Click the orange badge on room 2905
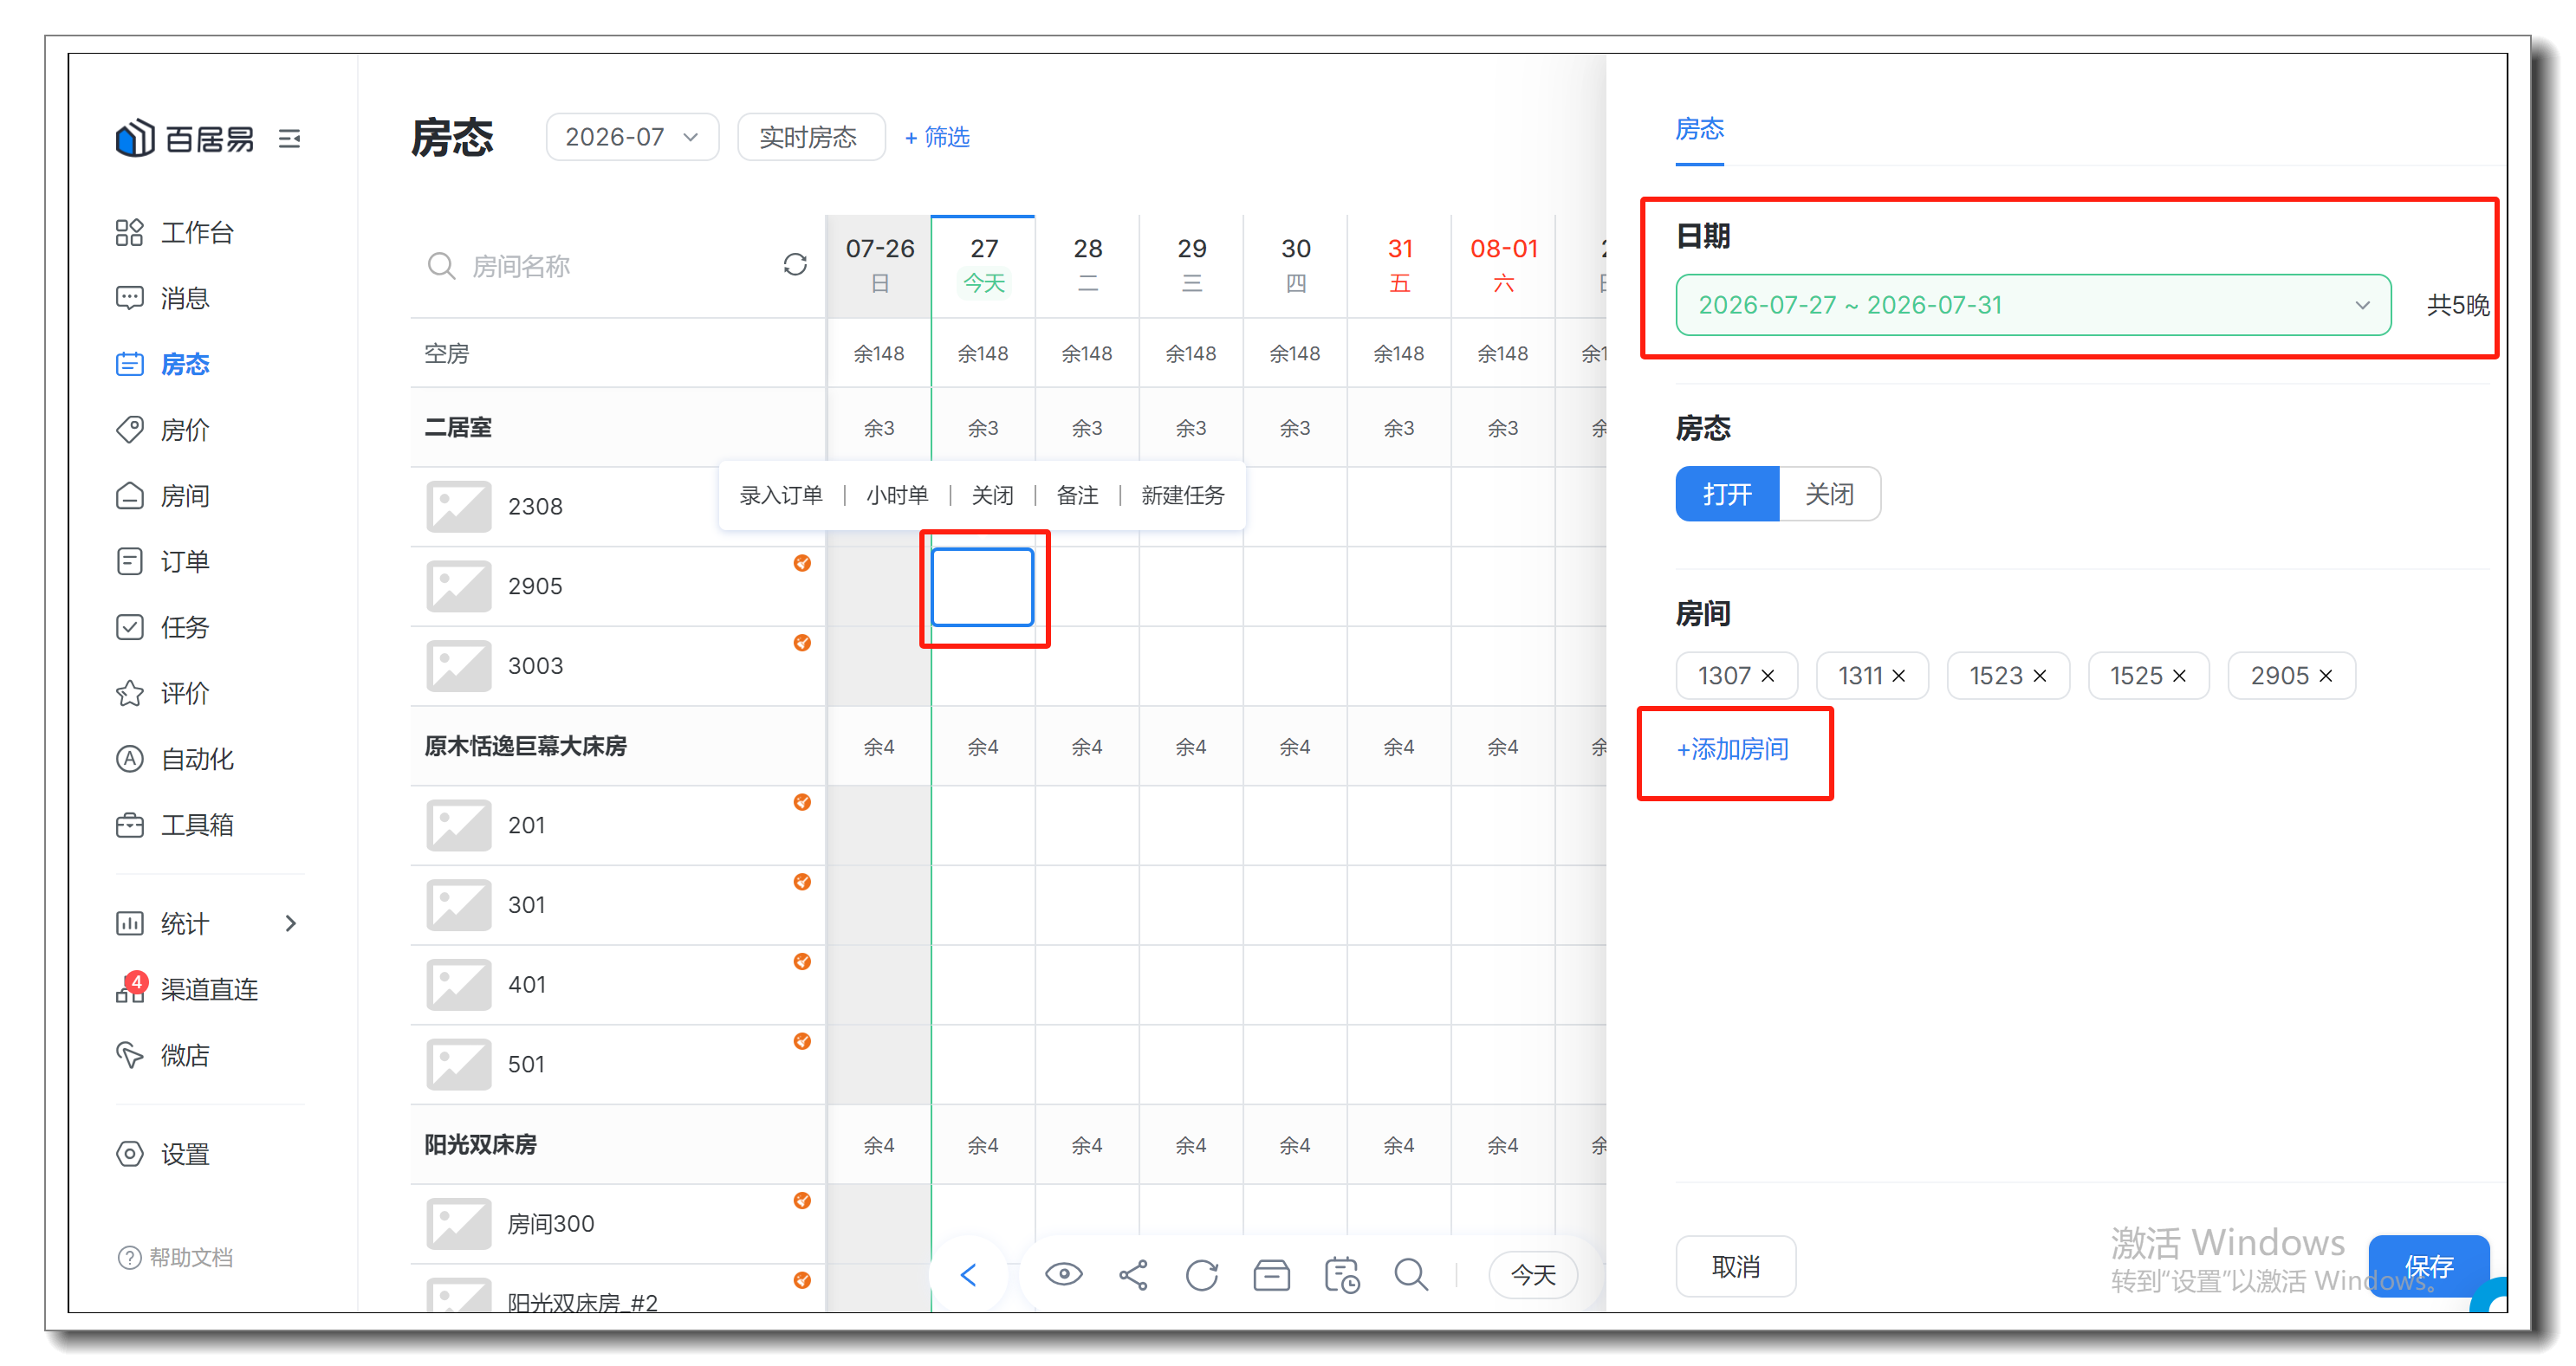The image size is (2576, 1366). [802, 563]
